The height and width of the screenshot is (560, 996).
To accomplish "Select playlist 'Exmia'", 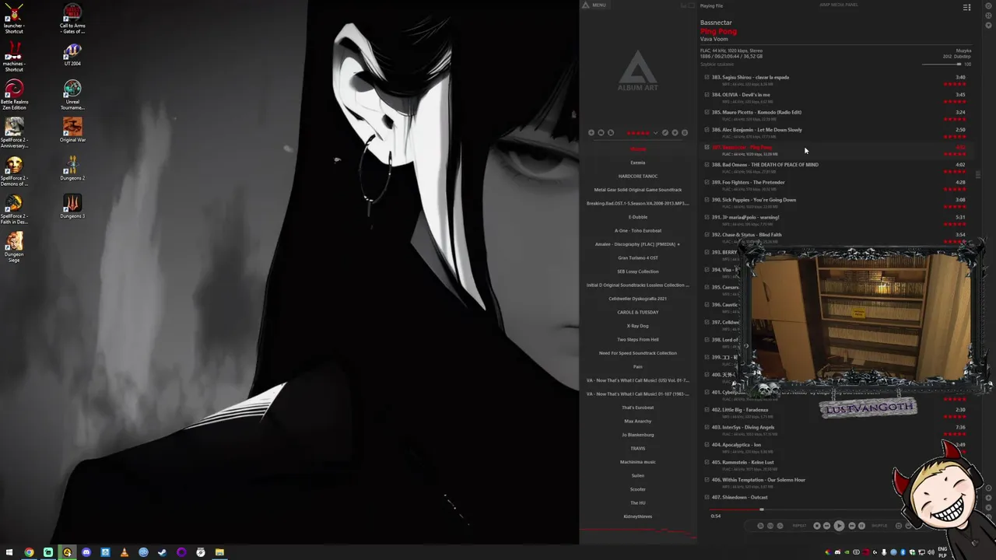I will point(638,163).
